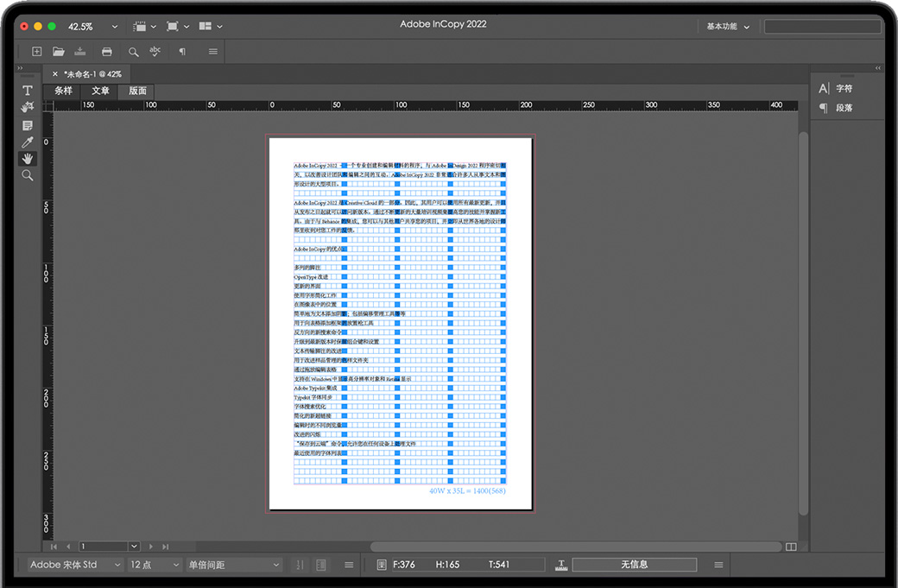Select the Note tool
Screen dimensions: 898x588
[x=28, y=125]
